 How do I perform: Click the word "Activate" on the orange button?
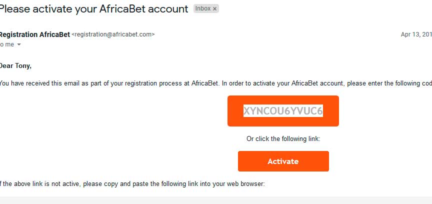click(x=283, y=161)
